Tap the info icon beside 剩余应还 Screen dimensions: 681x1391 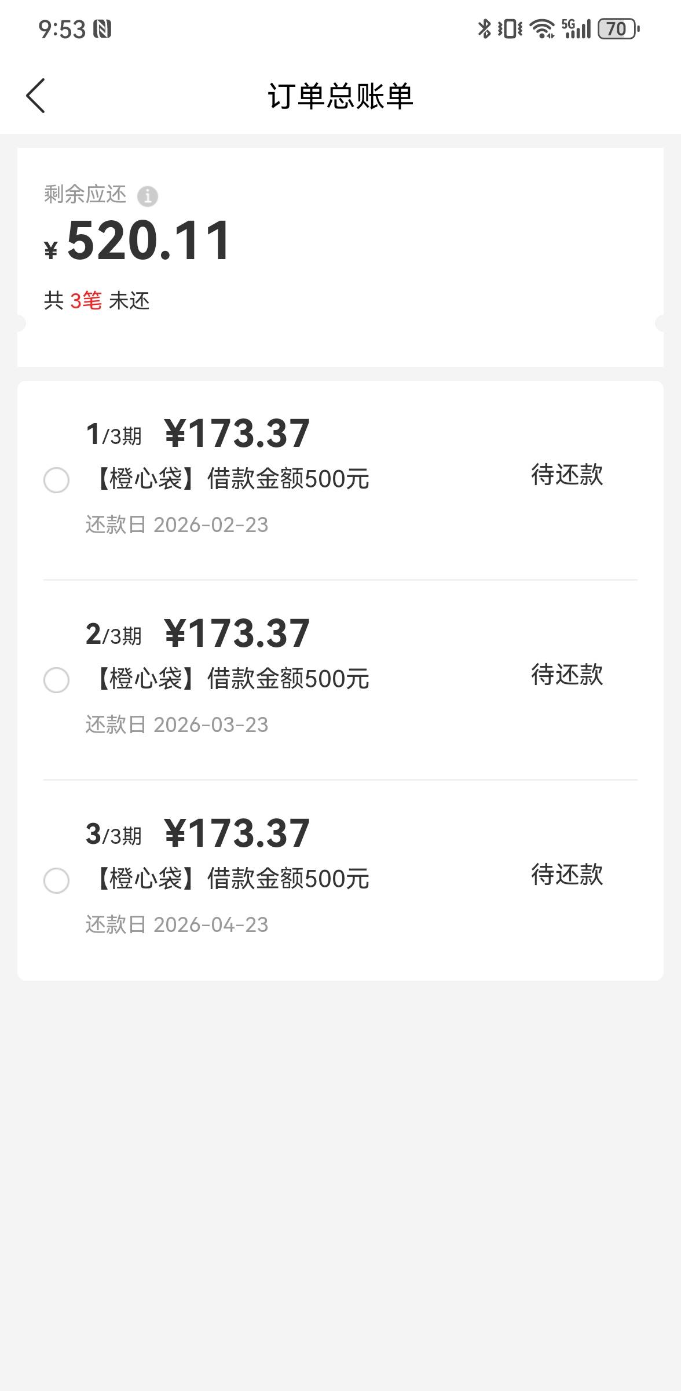pos(147,196)
